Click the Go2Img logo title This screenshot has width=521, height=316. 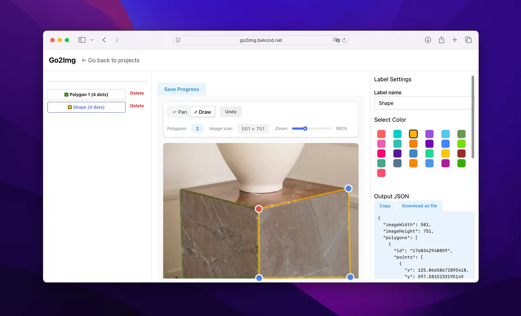point(62,60)
